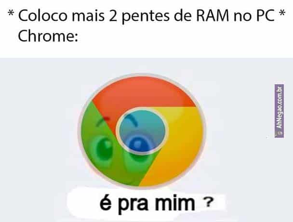The height and width of the screenshot is (222, 293).
Task: Click the yellow segment of the Chrome logo
Action: 179,145
